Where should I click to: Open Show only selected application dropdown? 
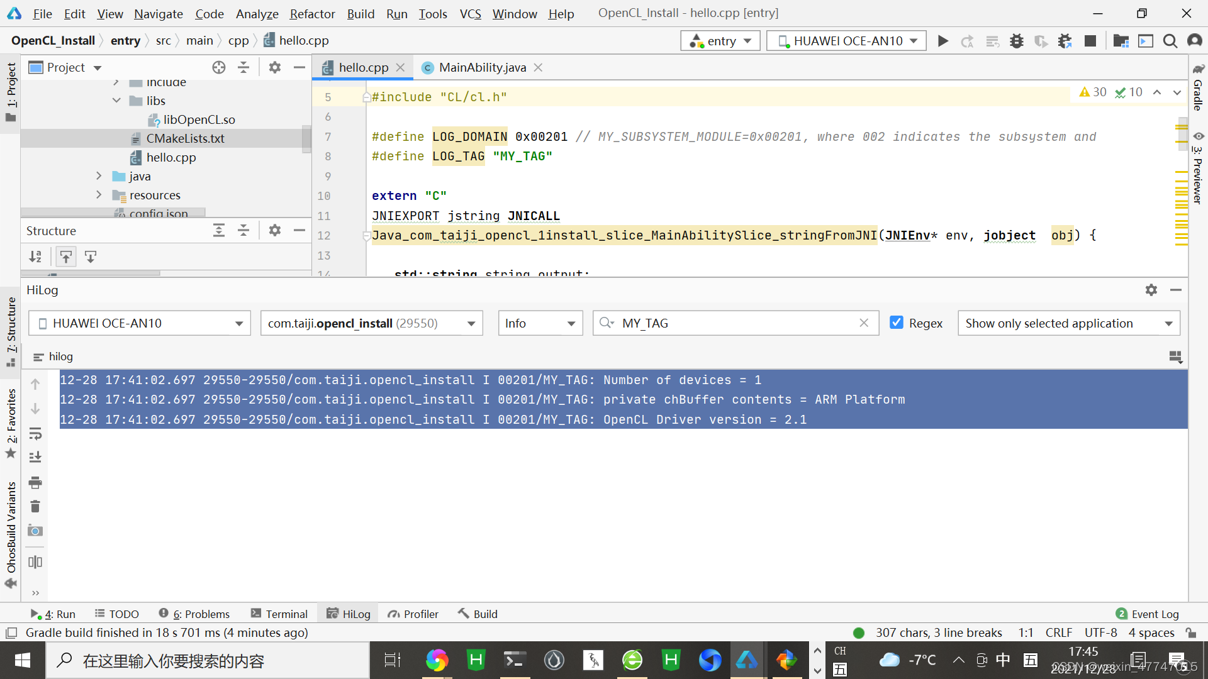[x=1069, y=323]
